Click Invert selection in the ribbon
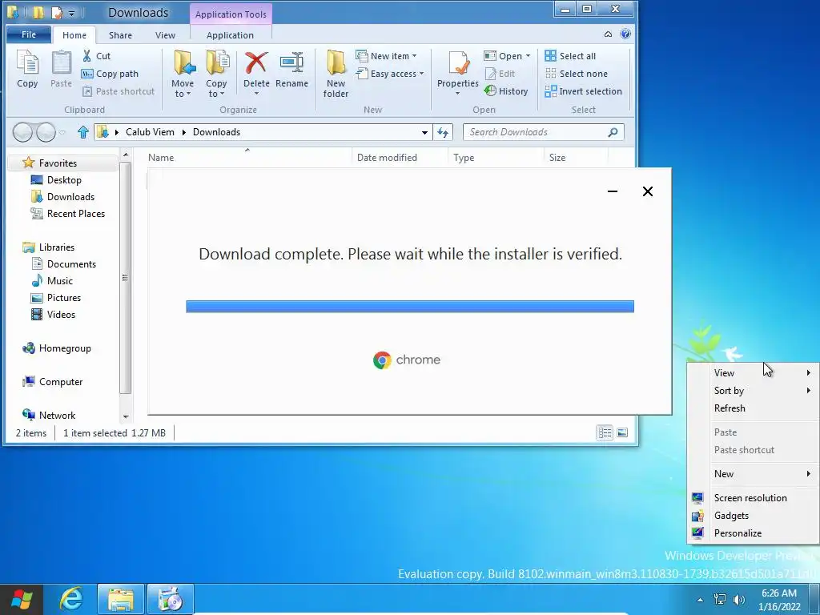The image size is (820, 615). click(x=584, y=91)
